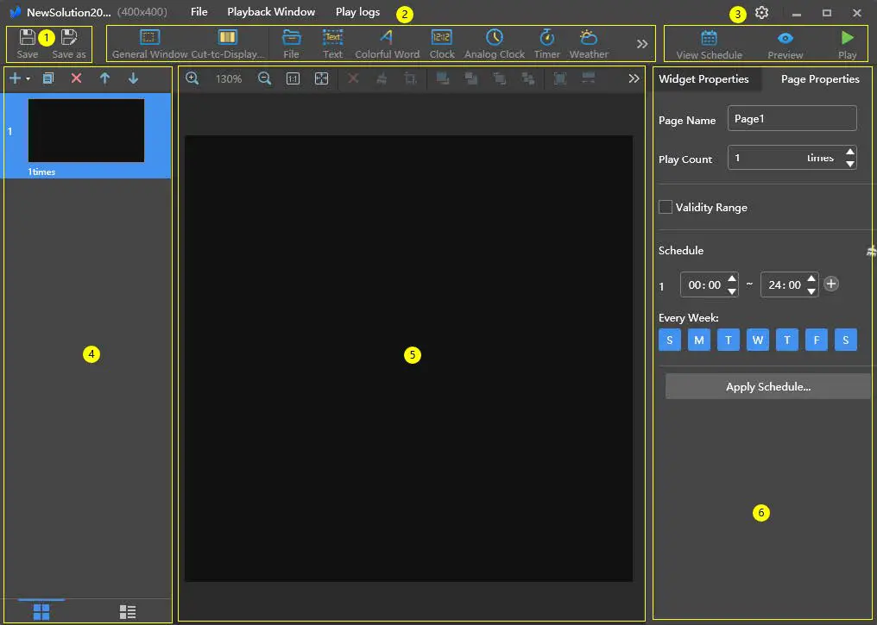Open the Play logs menu
Screen dimensions: 877x625
pos(357,12)
